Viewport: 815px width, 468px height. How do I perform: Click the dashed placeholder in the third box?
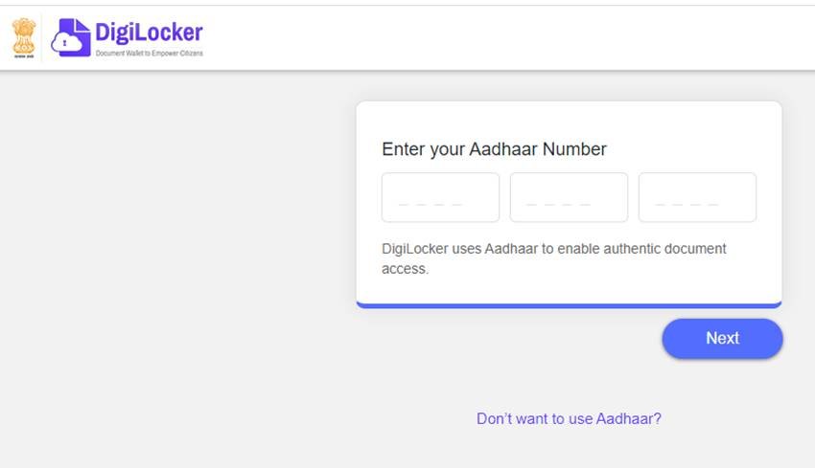687,205
